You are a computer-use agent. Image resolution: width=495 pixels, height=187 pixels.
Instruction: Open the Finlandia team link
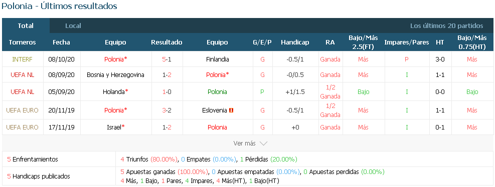tap(218, 59)
